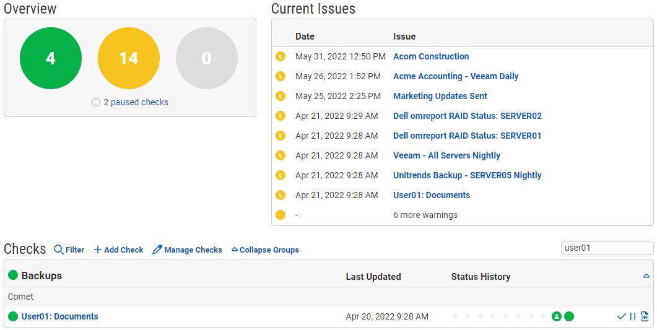Click the search field containing user01
657x330 pixels.
[606, 248]
